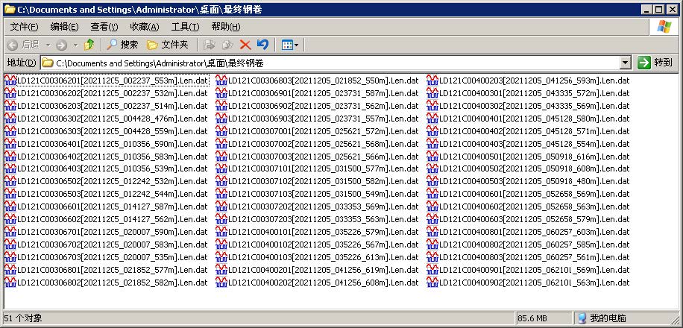The image size is (683, 328).
Task: Select file LD121C00400203 593m.Len.dat
Action: point(534,81)
